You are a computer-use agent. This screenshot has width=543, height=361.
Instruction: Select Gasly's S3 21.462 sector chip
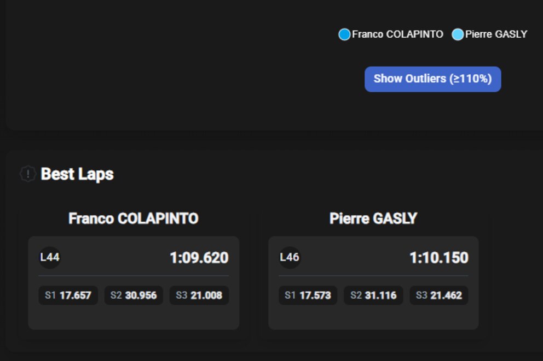point(439,295)
